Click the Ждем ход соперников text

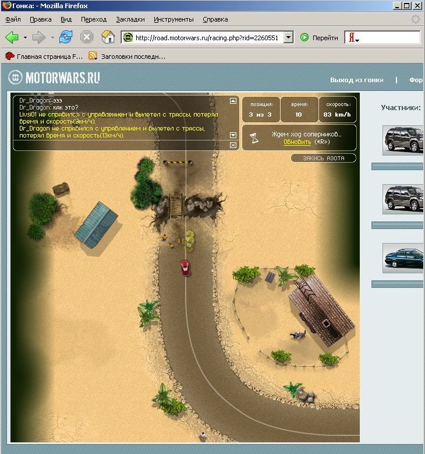[x=307, y=134]
